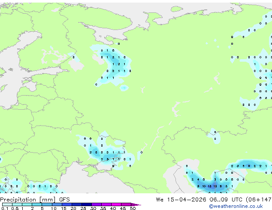The image size is (272, 210).
Task: Click the Lake Ladoga water body
Action: pos(76,65)
